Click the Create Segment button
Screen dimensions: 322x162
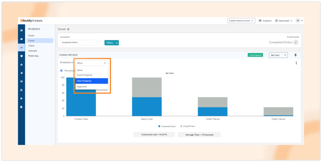[x=255, y=55]
